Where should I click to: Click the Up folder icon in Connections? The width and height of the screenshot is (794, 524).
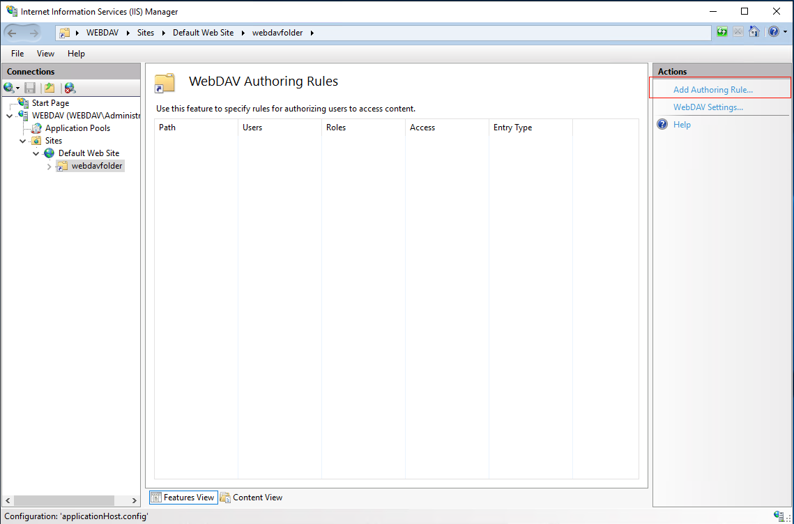pos(49,88)
